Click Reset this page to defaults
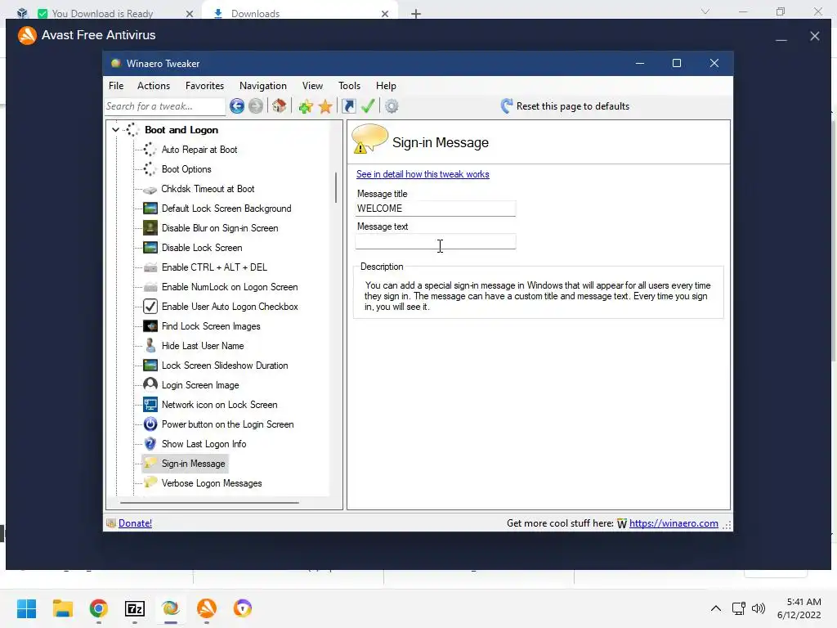The height and width of the screenshot is (628, 837). click(x=565, y=106)
